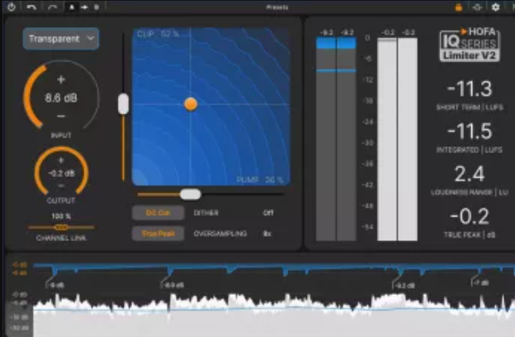Click the CLIP 52 % readout
The width and height of the screenshot is (515, 337).
(159, 34)
